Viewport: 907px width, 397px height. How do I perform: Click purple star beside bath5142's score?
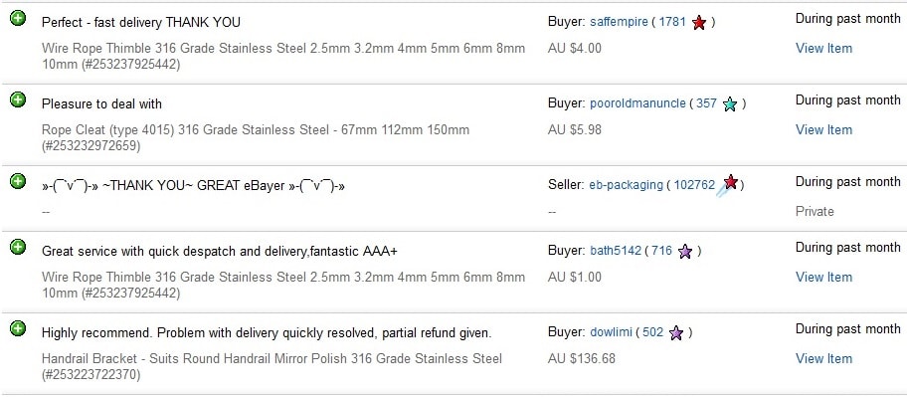click(685, 251)
